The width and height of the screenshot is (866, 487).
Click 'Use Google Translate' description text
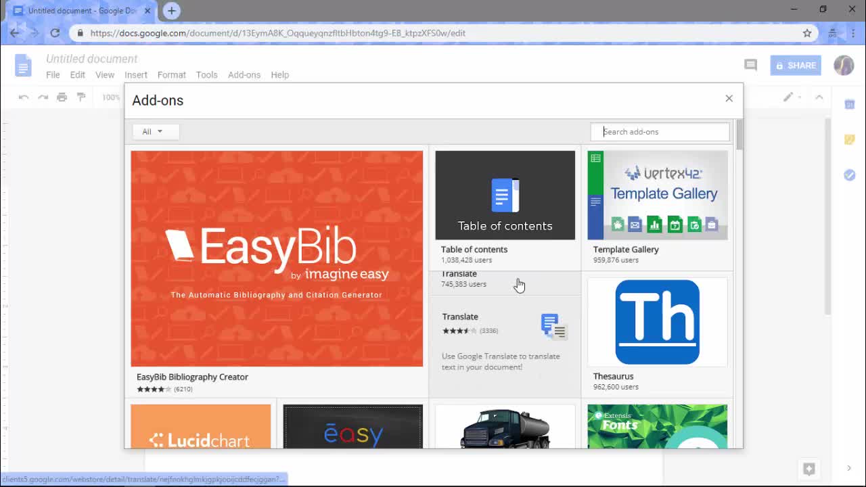pyautogui.click(x=501, y=361)
